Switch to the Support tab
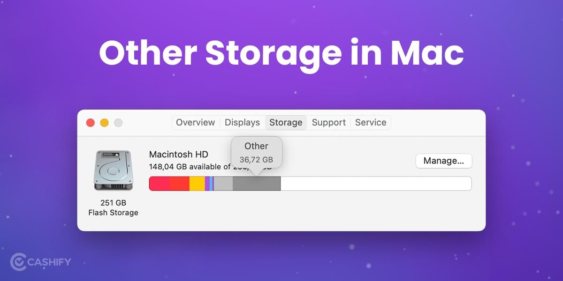The image size is (563, 281). pos(328,122)
